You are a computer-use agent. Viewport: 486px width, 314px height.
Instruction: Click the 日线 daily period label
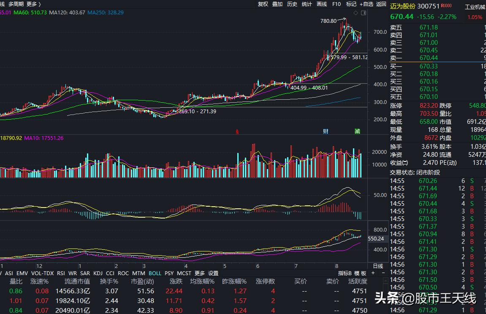[x=378, y=266]
